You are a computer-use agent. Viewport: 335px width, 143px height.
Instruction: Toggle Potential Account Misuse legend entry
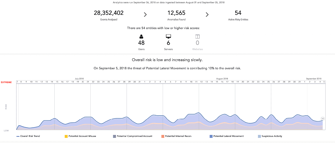(x=81, y=136)
